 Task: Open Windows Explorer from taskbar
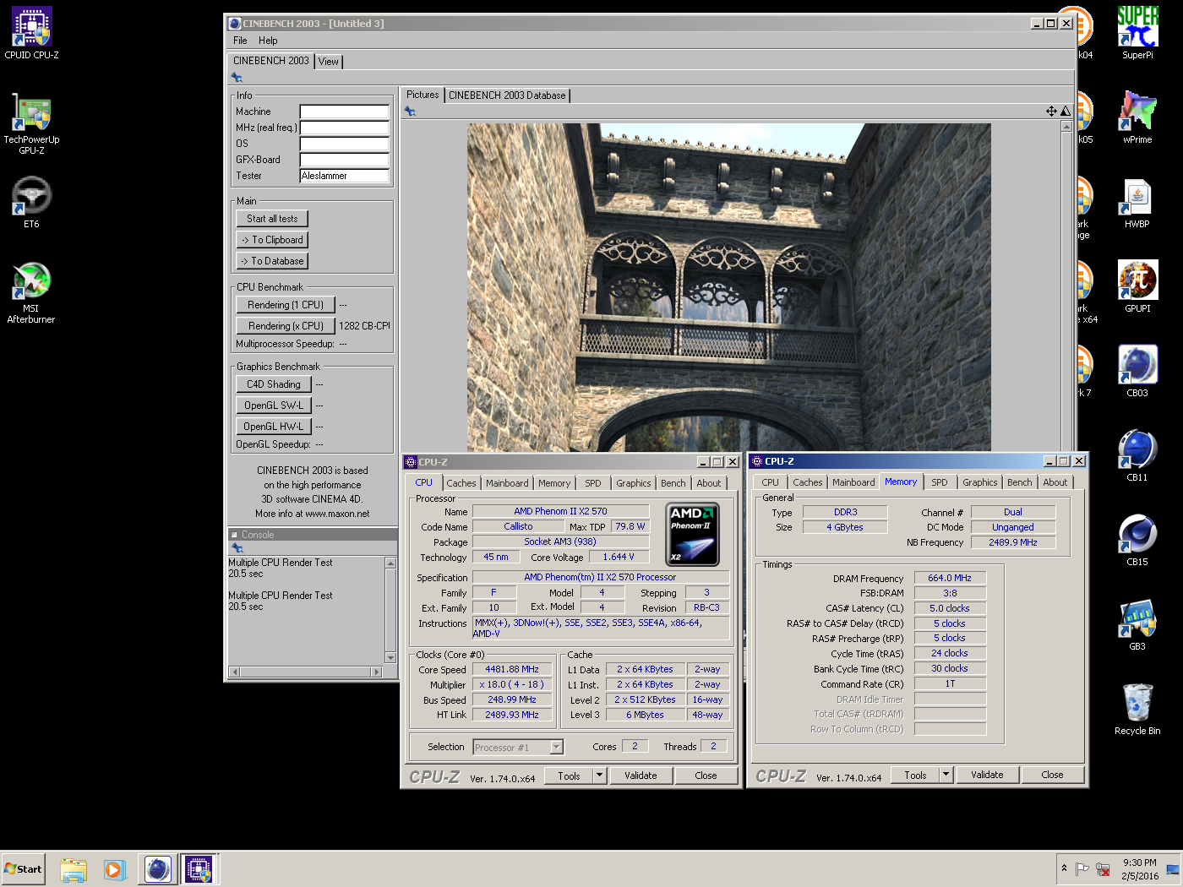pyautogui.click(x=74, y=869)
